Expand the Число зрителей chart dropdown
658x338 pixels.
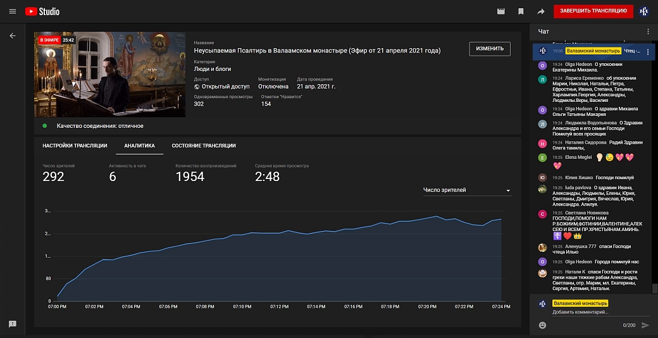467,190
